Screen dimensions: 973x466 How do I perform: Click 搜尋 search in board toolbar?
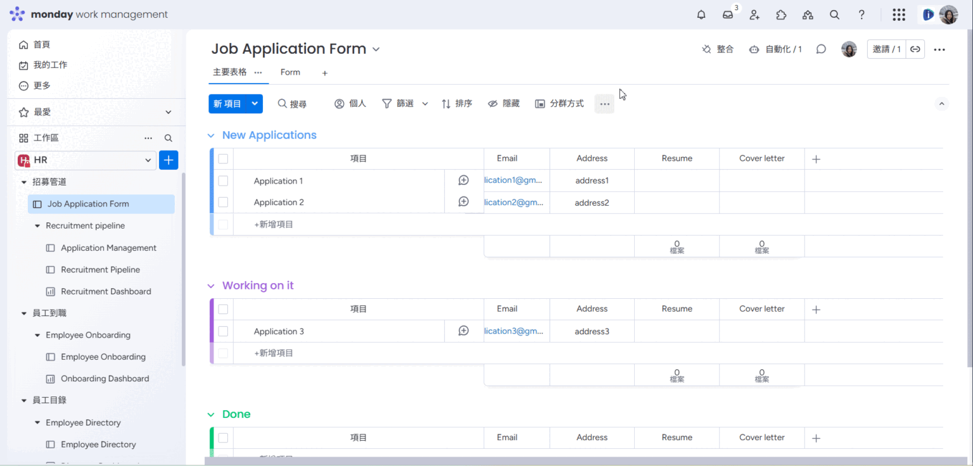point(292,104)
